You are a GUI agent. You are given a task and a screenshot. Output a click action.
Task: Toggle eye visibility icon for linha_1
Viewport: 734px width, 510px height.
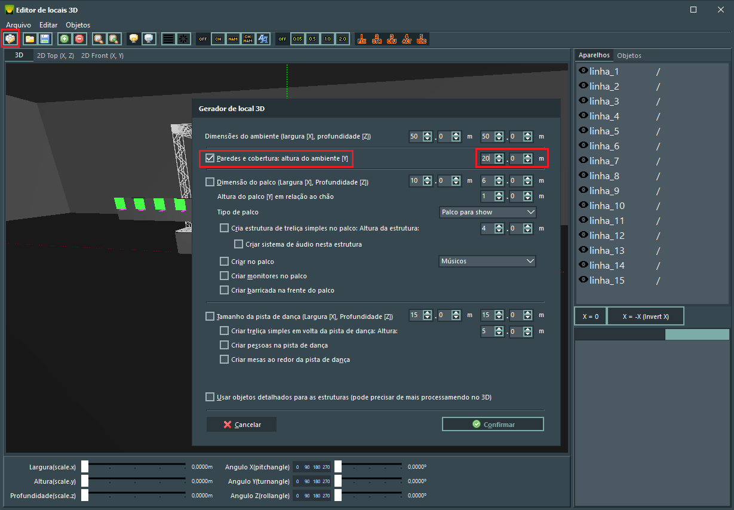583,71
